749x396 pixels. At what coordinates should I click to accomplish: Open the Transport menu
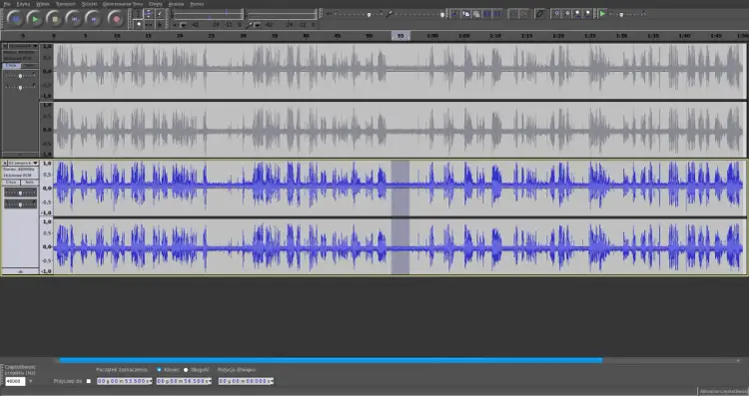pyautogui.click(x=66, y=4)
